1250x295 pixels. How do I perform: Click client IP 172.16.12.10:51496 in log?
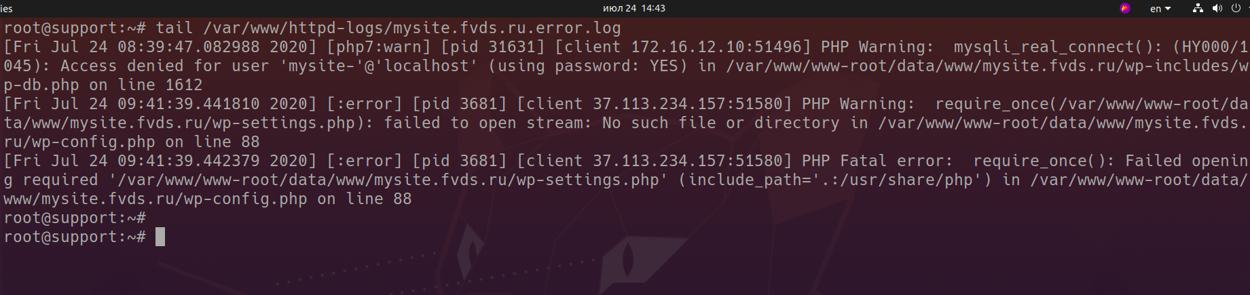tap(716, 47)
